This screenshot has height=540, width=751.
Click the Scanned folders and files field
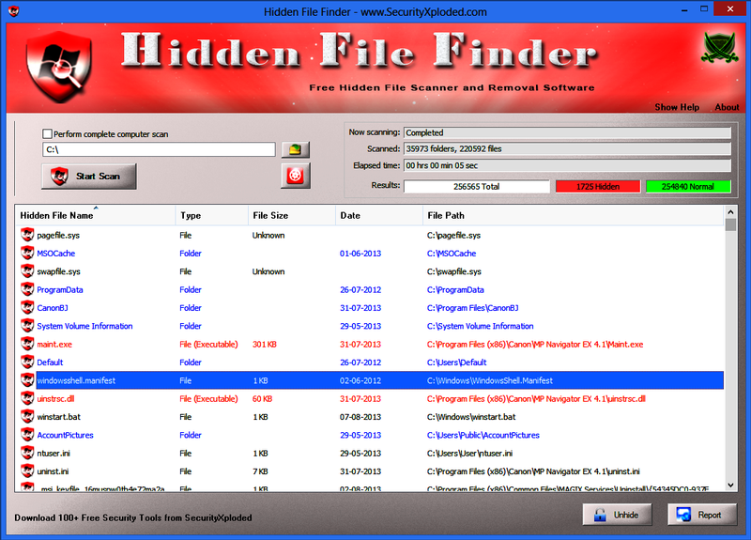click(x=567, y=149)
